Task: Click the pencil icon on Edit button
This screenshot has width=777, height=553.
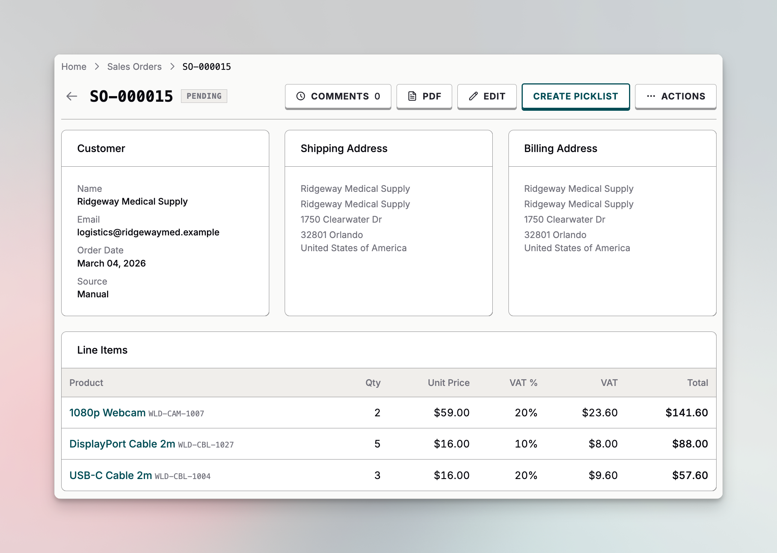Action: pyautogui.click(x=473, y=96)
